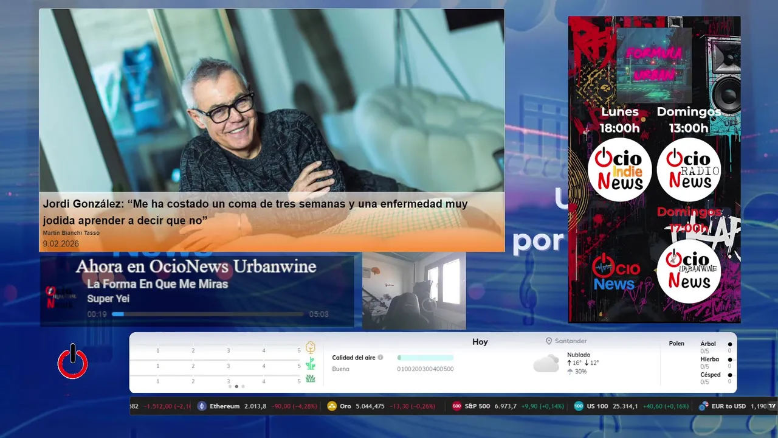
Task: Click the artist name Super Yei
Action: click(108, 299)
